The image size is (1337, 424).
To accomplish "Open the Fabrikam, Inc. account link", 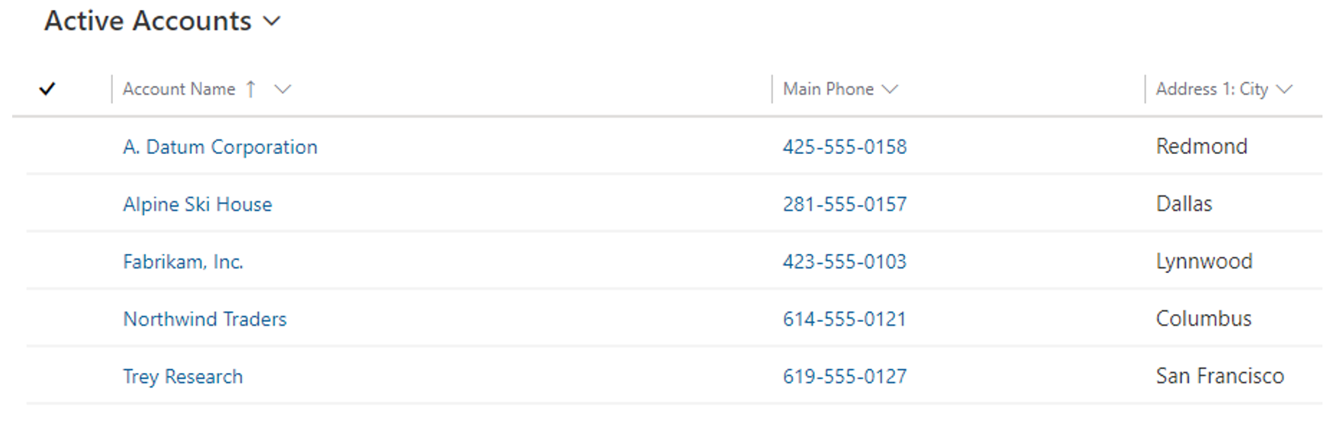I will [183, 262].
